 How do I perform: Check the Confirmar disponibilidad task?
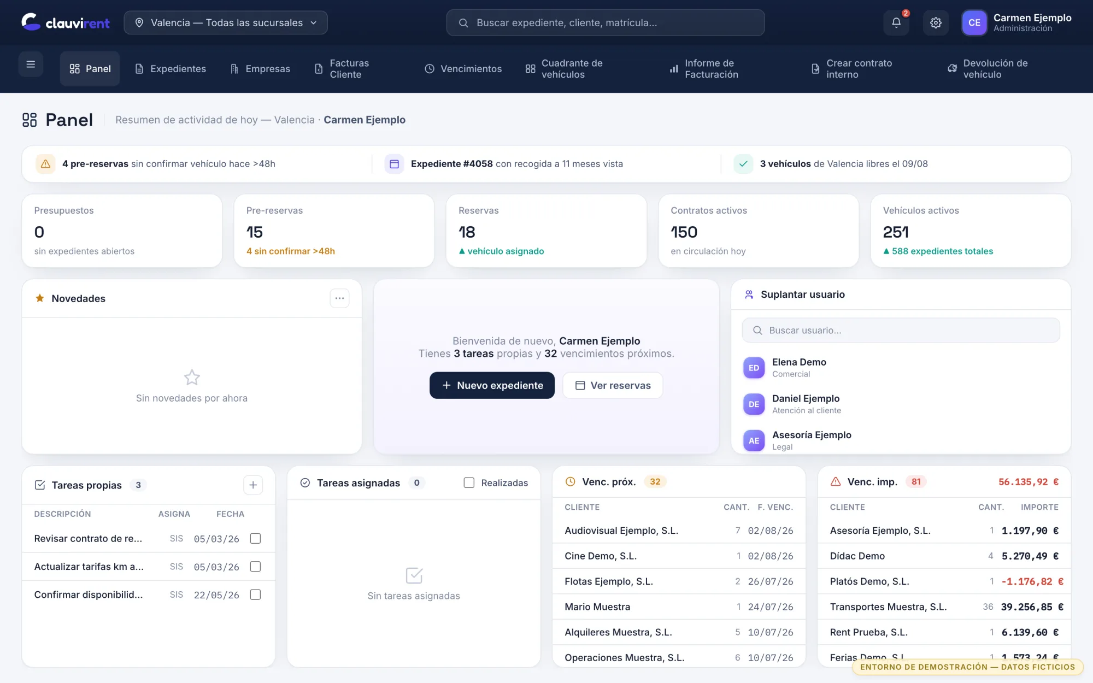point(255,594)
